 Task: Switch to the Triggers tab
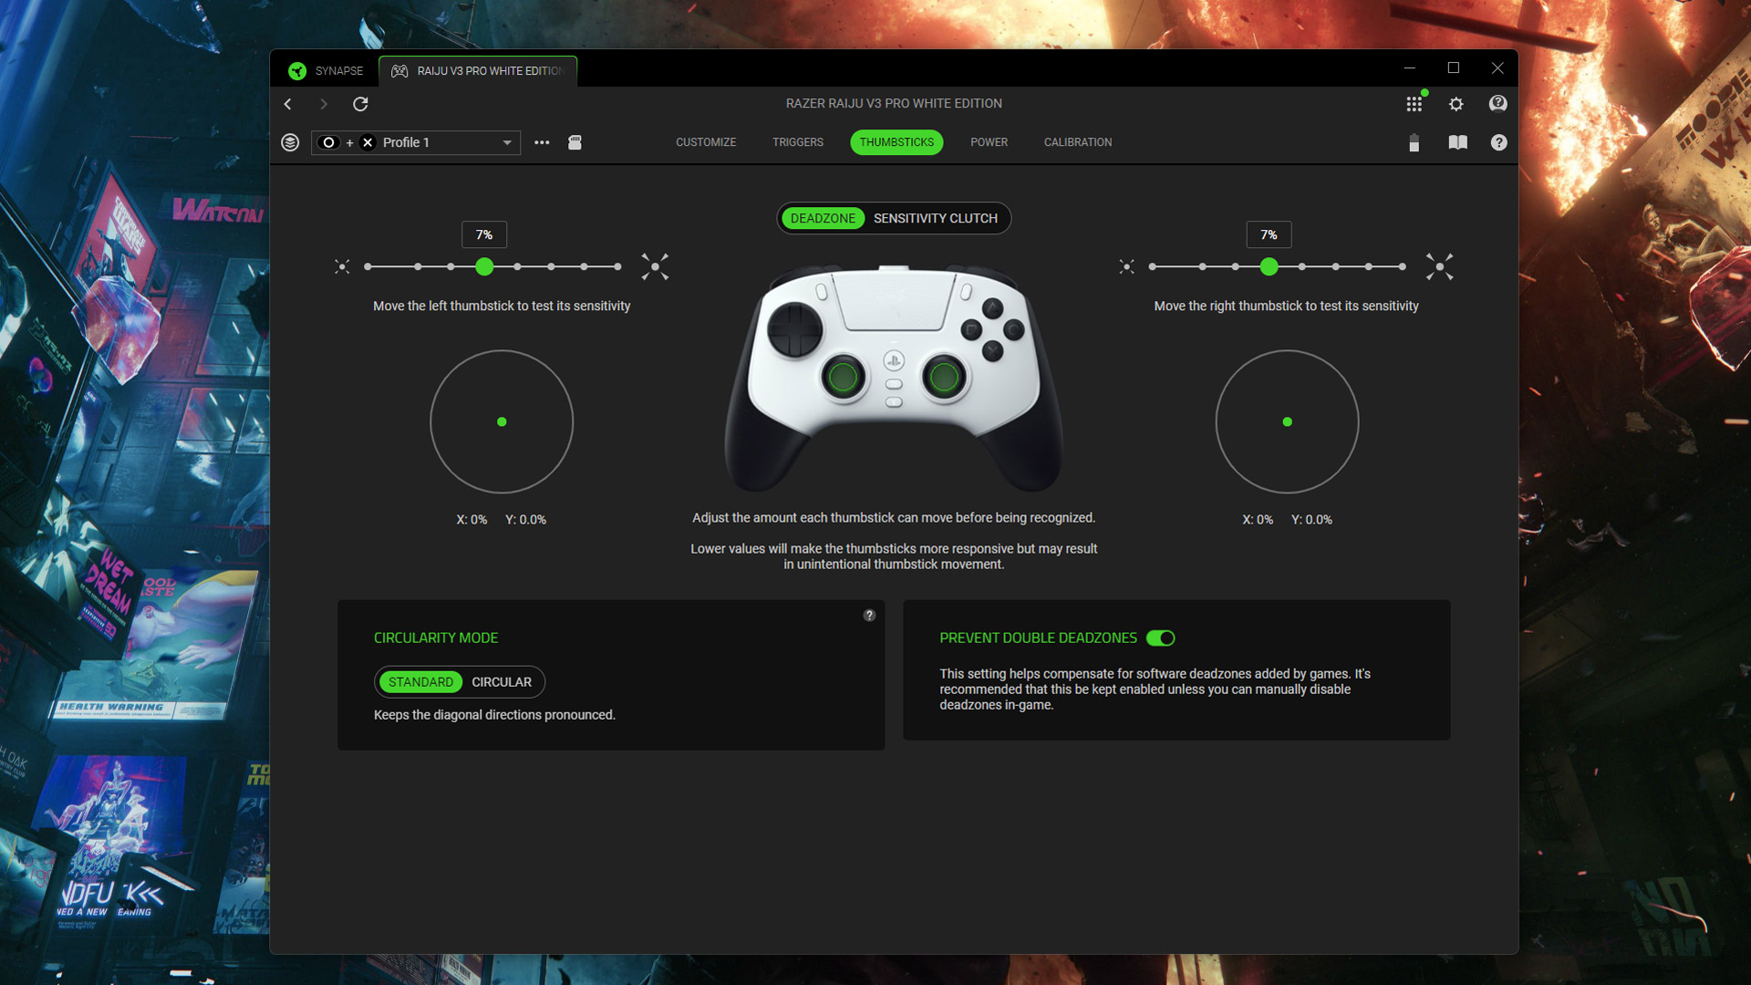797,142
